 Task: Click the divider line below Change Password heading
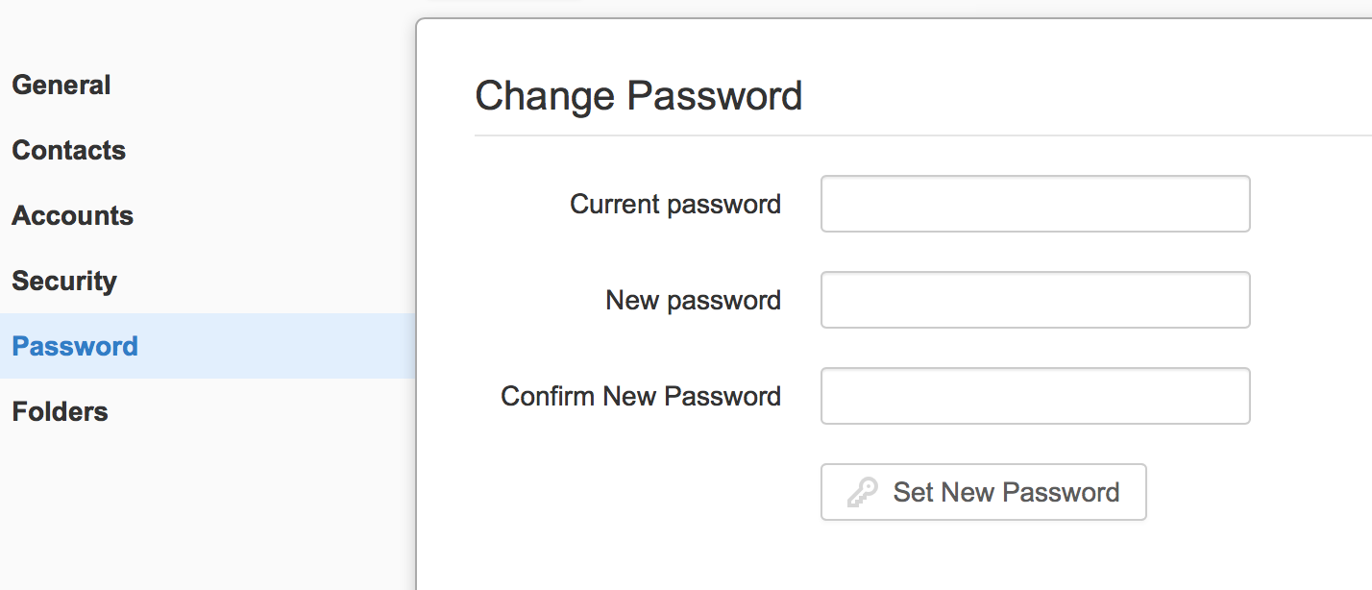tap(922, 135)
